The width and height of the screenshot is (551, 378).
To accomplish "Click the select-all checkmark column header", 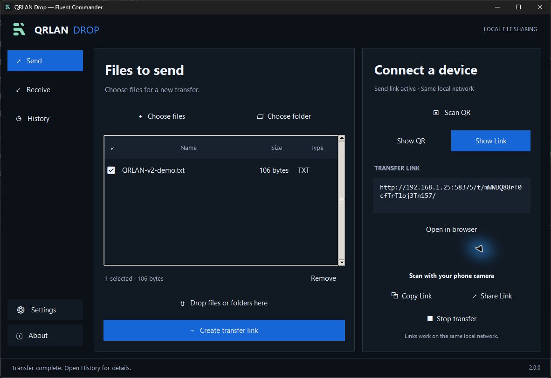I will click(112, 148).
